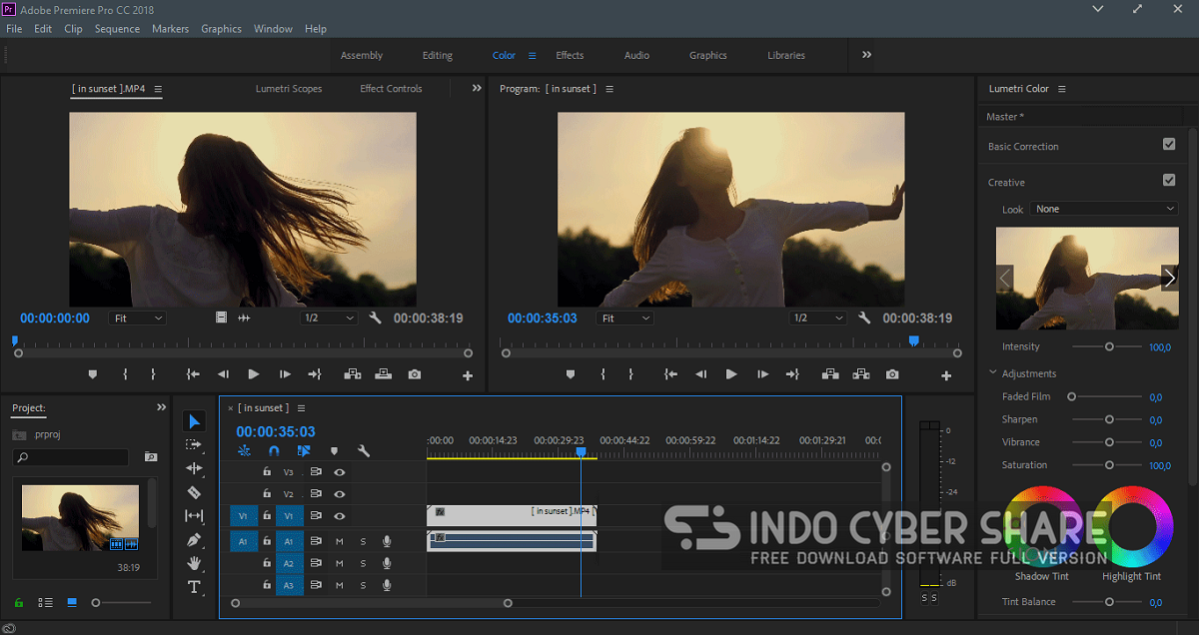Open Program monitor Fit zoom dropdown
Image resolution: width=1199 pixels, height=635 pixels.
(625, 317)
